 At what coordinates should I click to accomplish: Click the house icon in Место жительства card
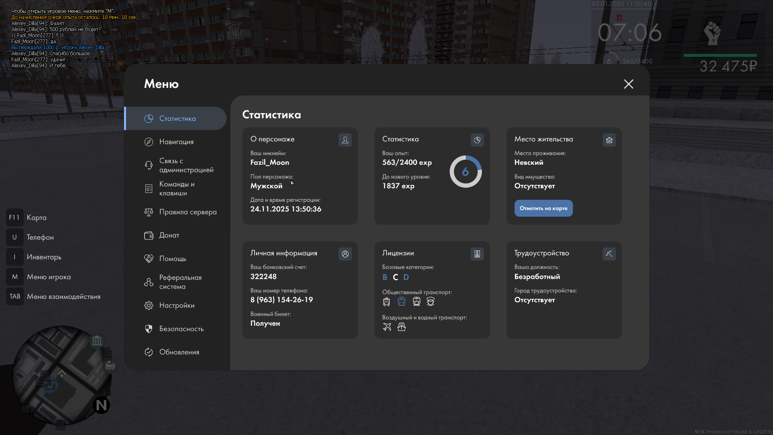click(609, 140)
